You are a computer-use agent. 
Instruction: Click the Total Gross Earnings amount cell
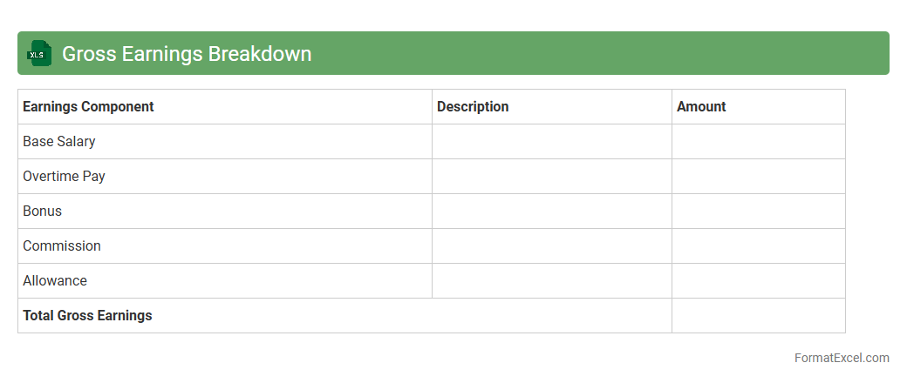coord(758,315)
